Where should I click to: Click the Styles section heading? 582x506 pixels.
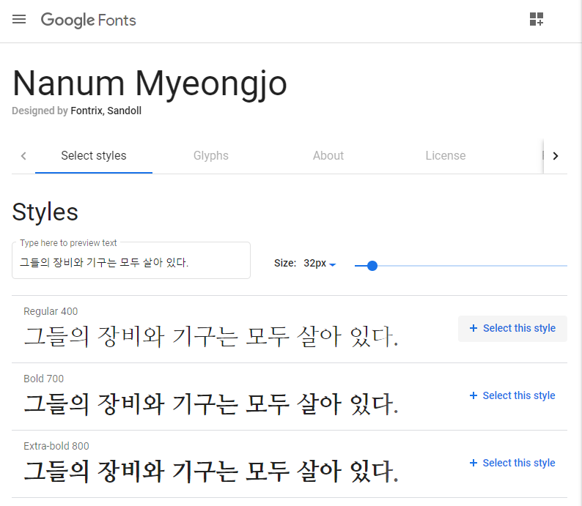coord(45,212)
